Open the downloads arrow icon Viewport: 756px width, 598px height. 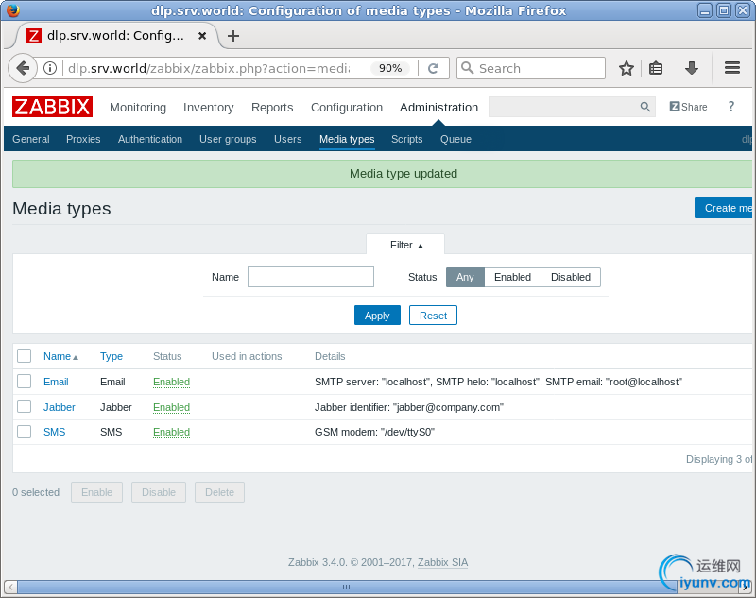point(692,68)
